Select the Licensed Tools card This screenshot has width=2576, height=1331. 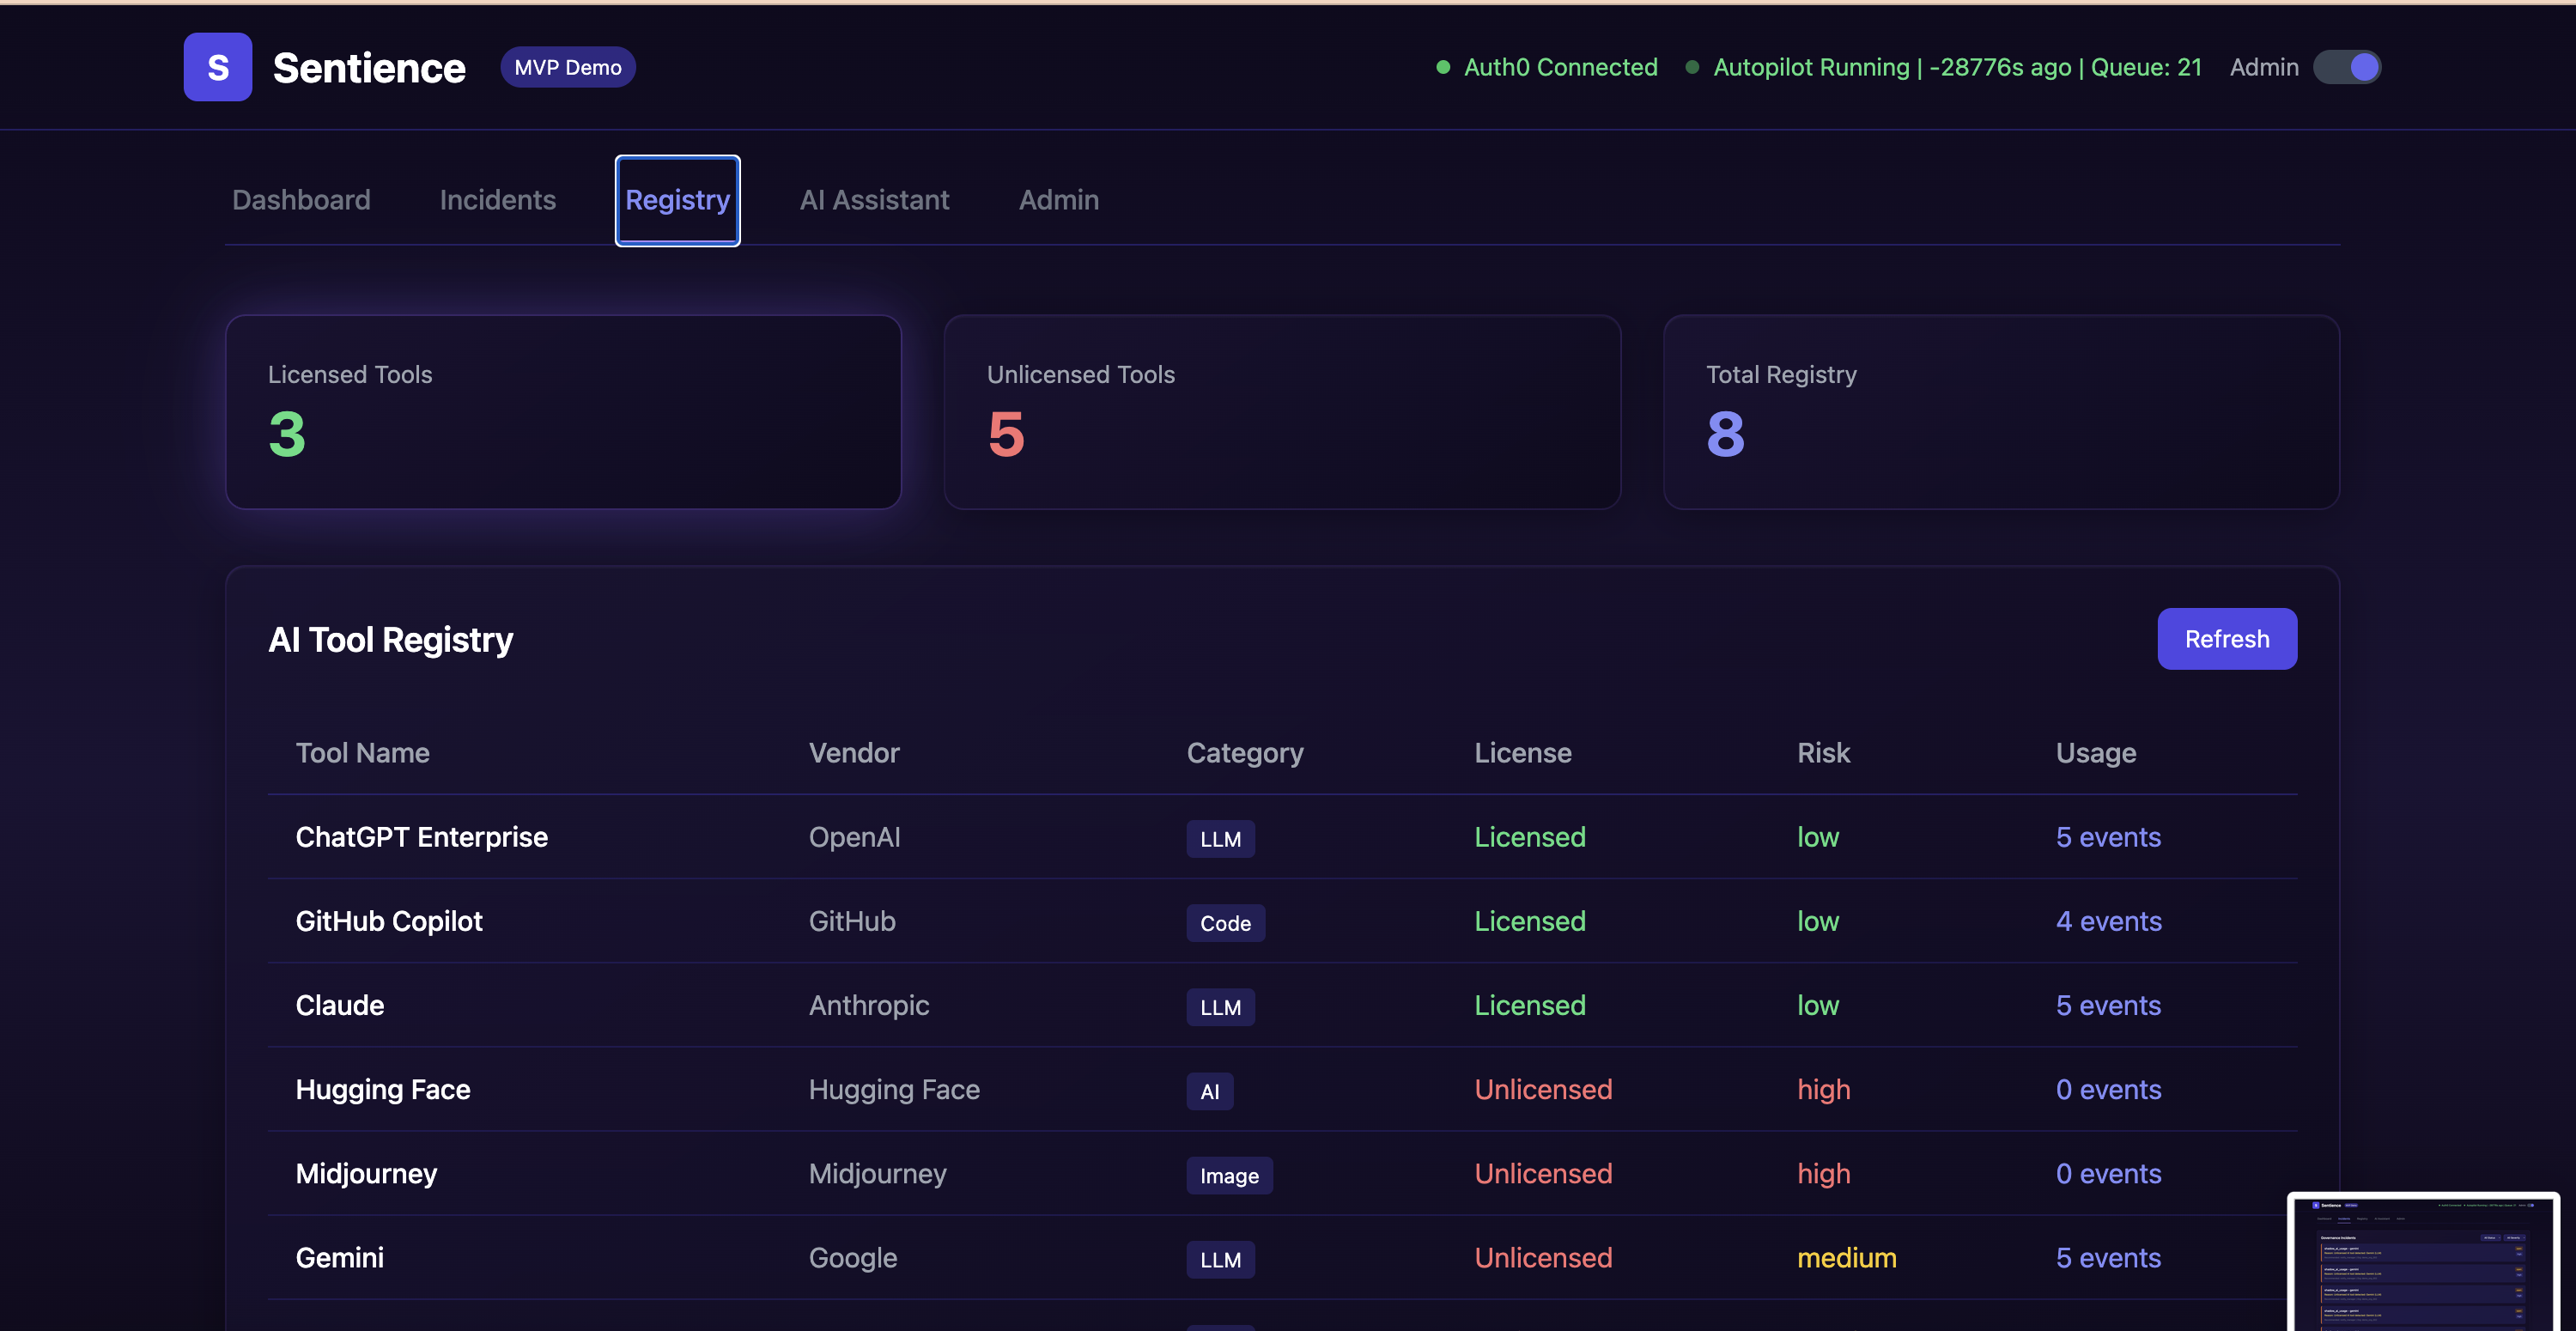563,412
